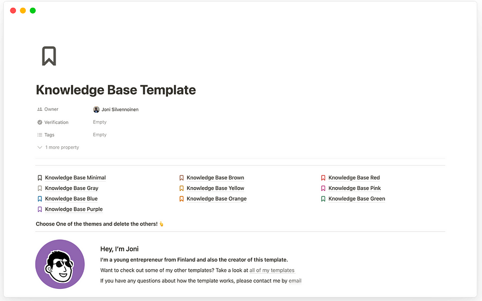The image size is (482, 301).
Task: Open the empty Verification value field
Action: (x=100, y=122)
